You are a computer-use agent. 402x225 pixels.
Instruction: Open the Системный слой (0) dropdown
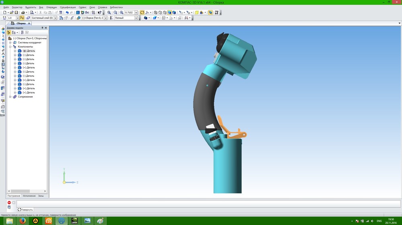[55, 18]
